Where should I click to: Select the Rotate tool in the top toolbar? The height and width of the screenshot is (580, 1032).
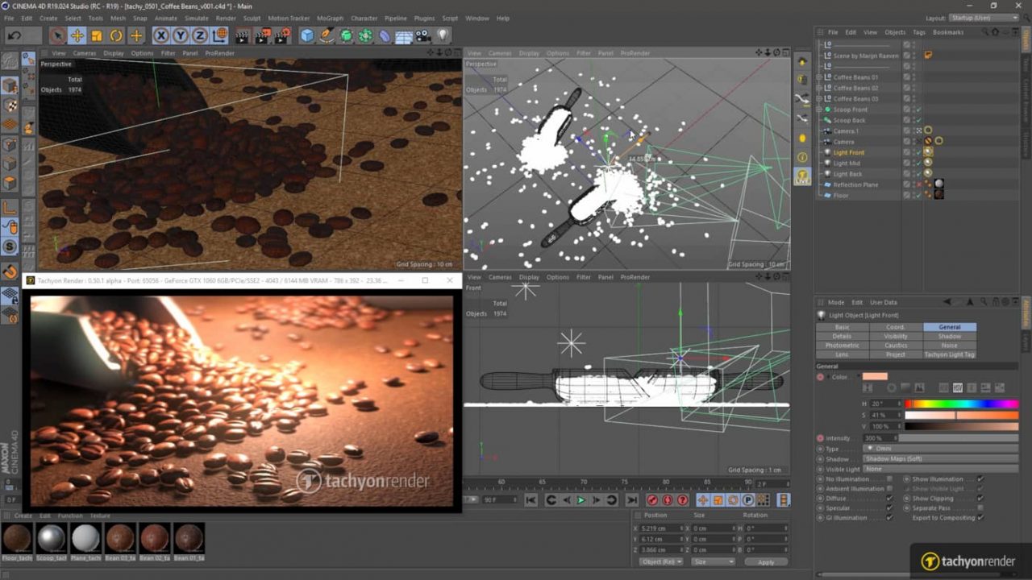(116, 35)
